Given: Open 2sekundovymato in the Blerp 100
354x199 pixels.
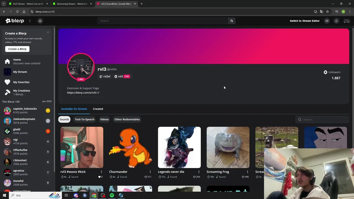Looking at the screenshot, I should pyautogui.click(x=27, y=121).
